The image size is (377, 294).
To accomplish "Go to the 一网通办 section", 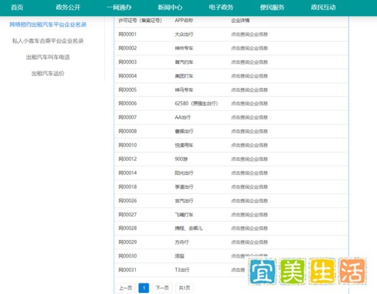I will tap(119, 7).
